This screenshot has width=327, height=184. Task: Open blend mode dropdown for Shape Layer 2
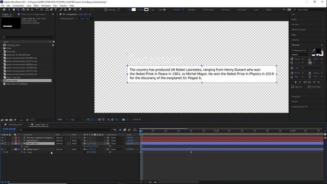coord(61,144)
